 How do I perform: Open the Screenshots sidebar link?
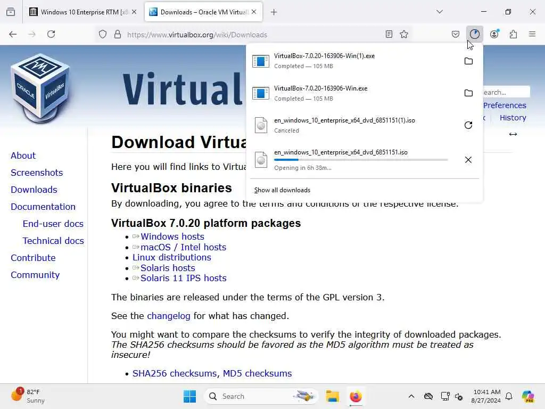(37, 173)
